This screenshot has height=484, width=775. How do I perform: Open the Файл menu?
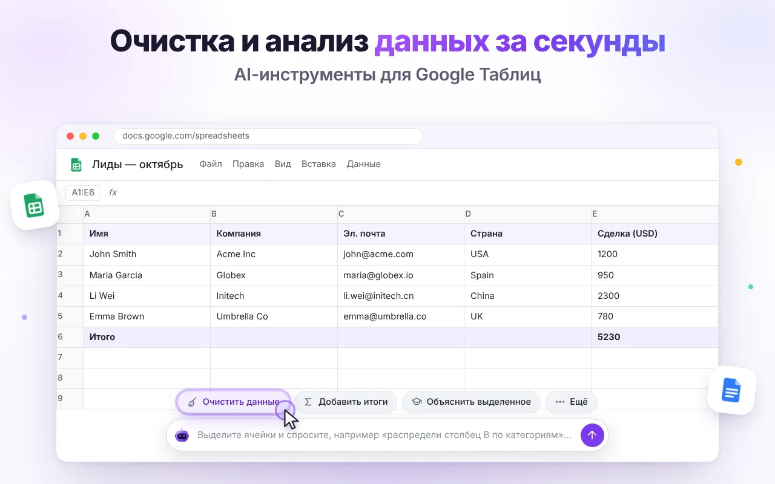click(x=211, y=164)
